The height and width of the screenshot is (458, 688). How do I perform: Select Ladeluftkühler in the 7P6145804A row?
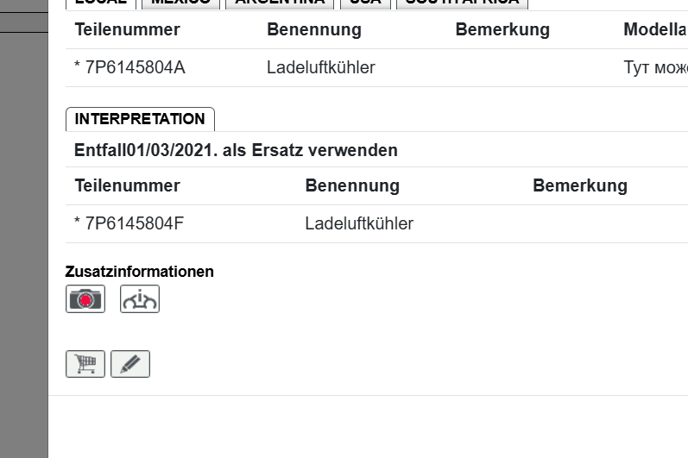320,67
